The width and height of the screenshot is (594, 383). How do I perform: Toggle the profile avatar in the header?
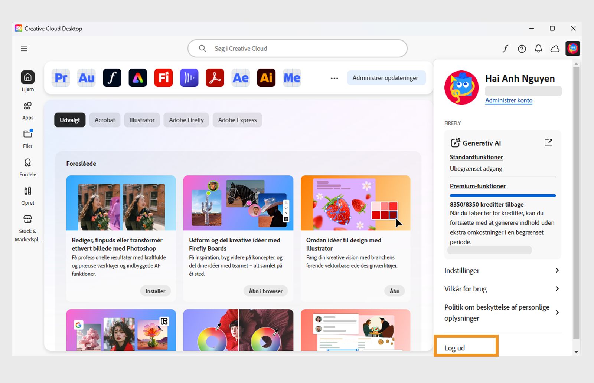(573, 49)
